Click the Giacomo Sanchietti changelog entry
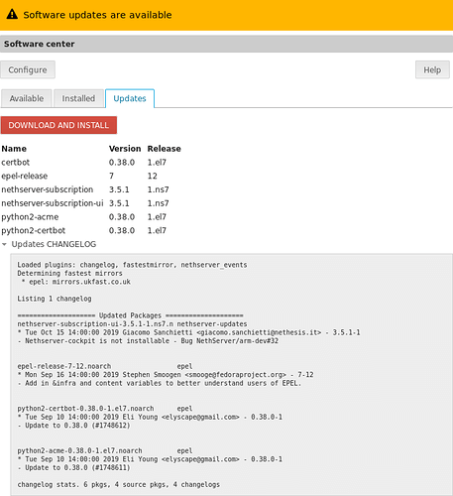The width and height of the screenshot is (453, 496). tap(188, 332)
